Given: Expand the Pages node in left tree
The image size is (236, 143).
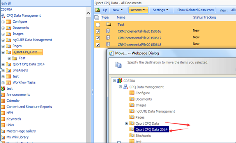Looking at the screenshot, I should point(3,46).
